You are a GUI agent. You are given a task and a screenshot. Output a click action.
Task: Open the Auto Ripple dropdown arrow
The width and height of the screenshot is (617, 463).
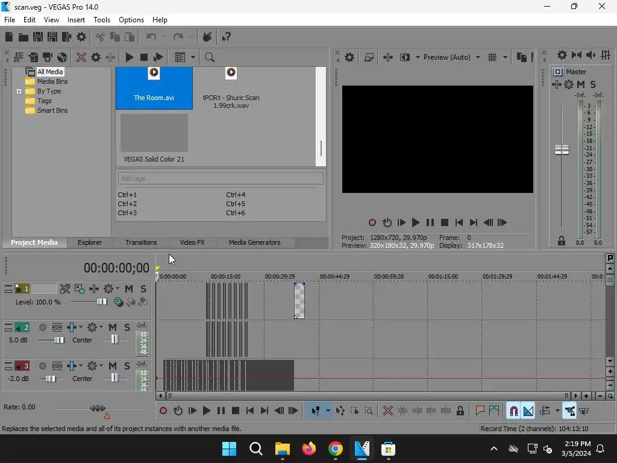(x=557, y=411)
